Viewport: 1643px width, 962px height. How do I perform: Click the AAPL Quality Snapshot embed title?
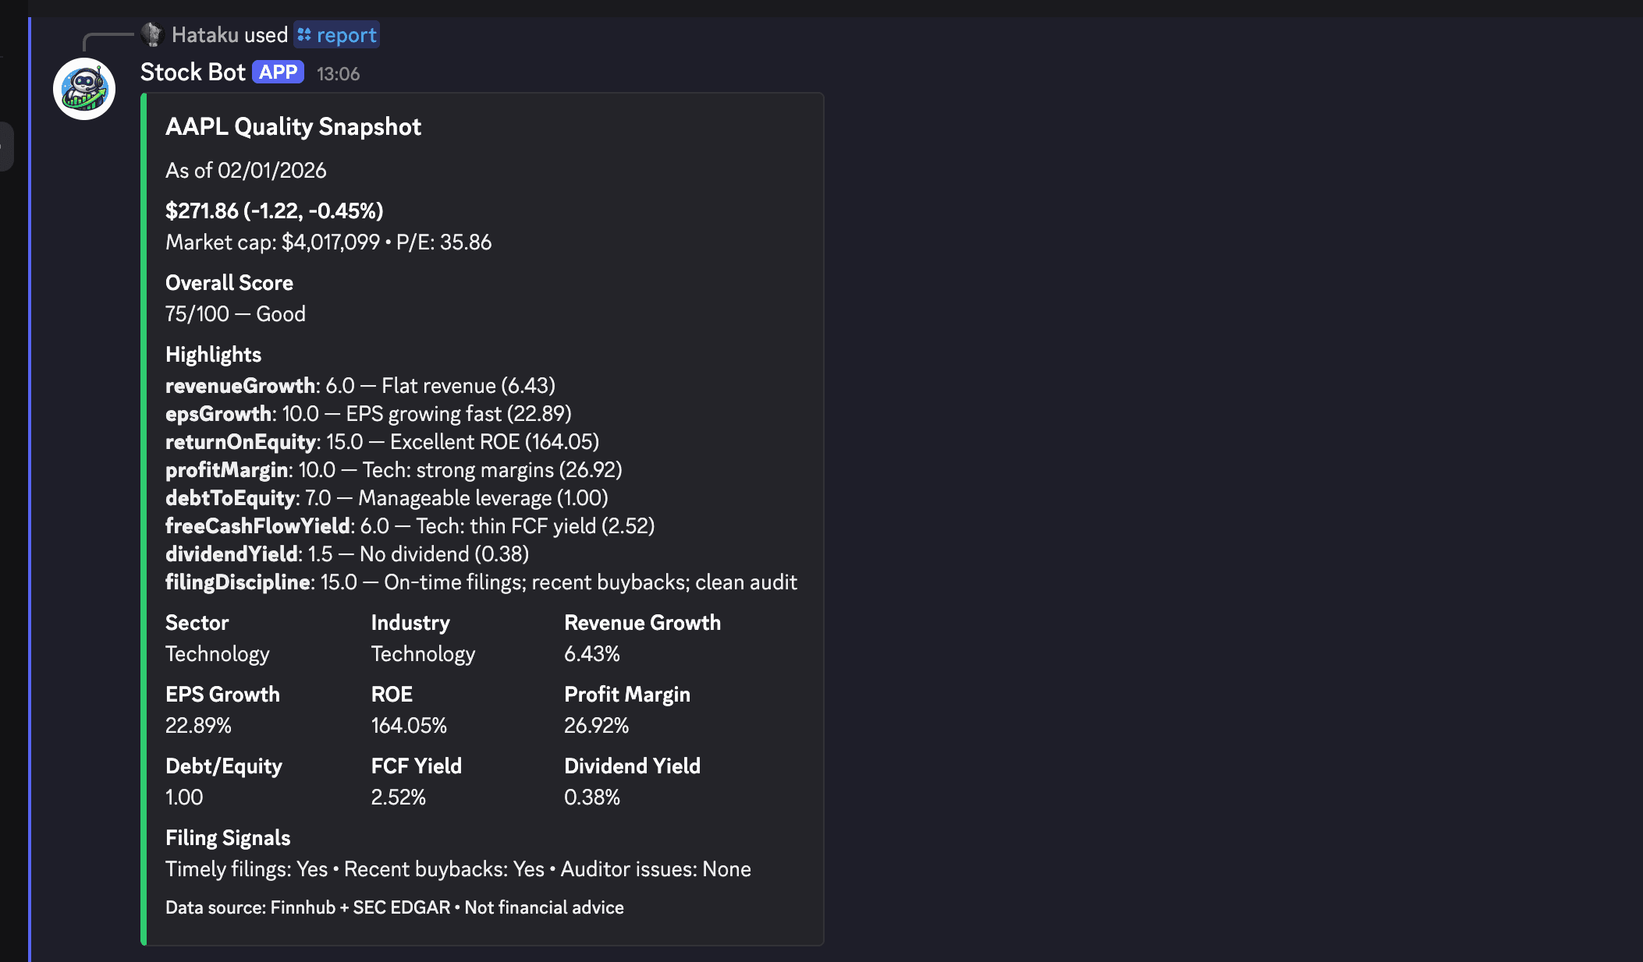(293, 126)
